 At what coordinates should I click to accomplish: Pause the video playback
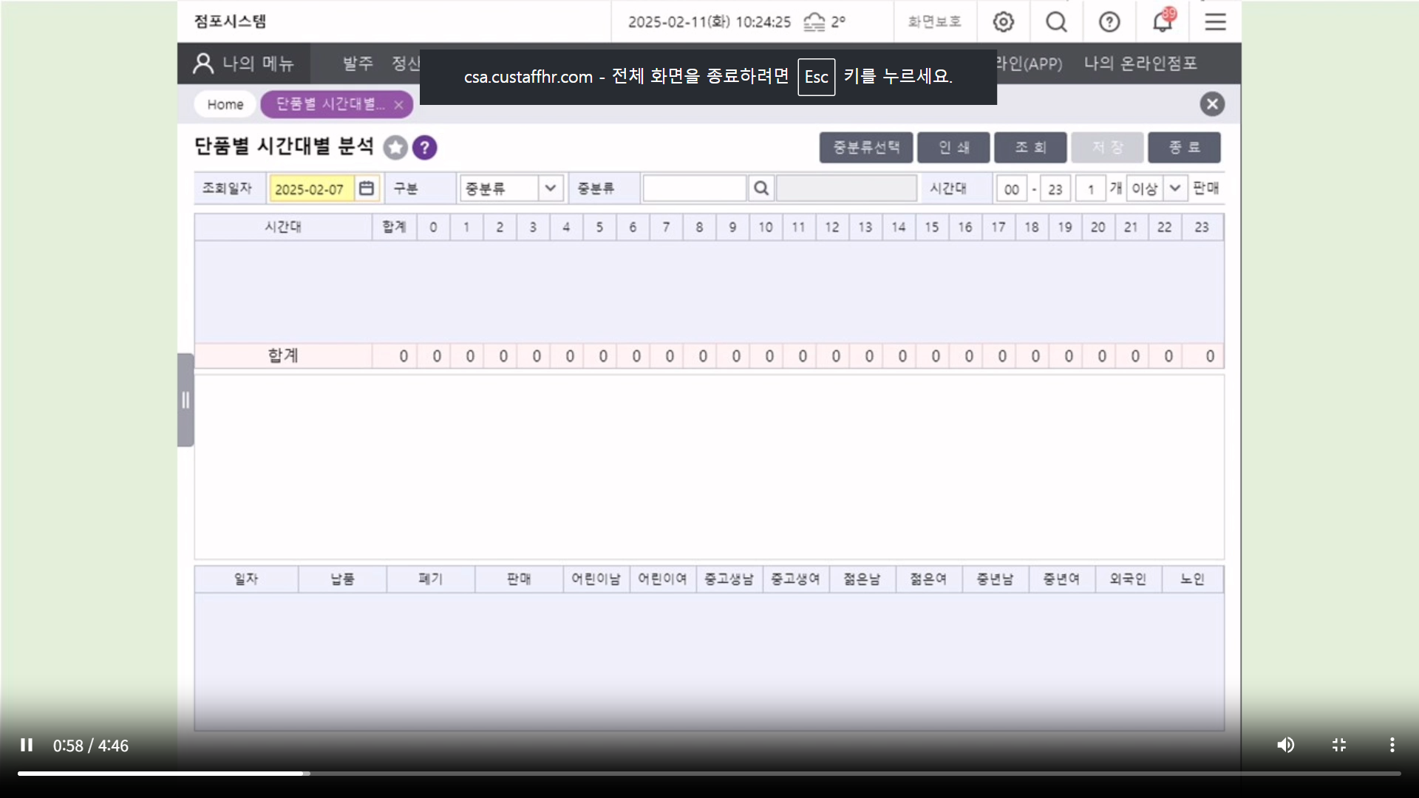point(27,745)
